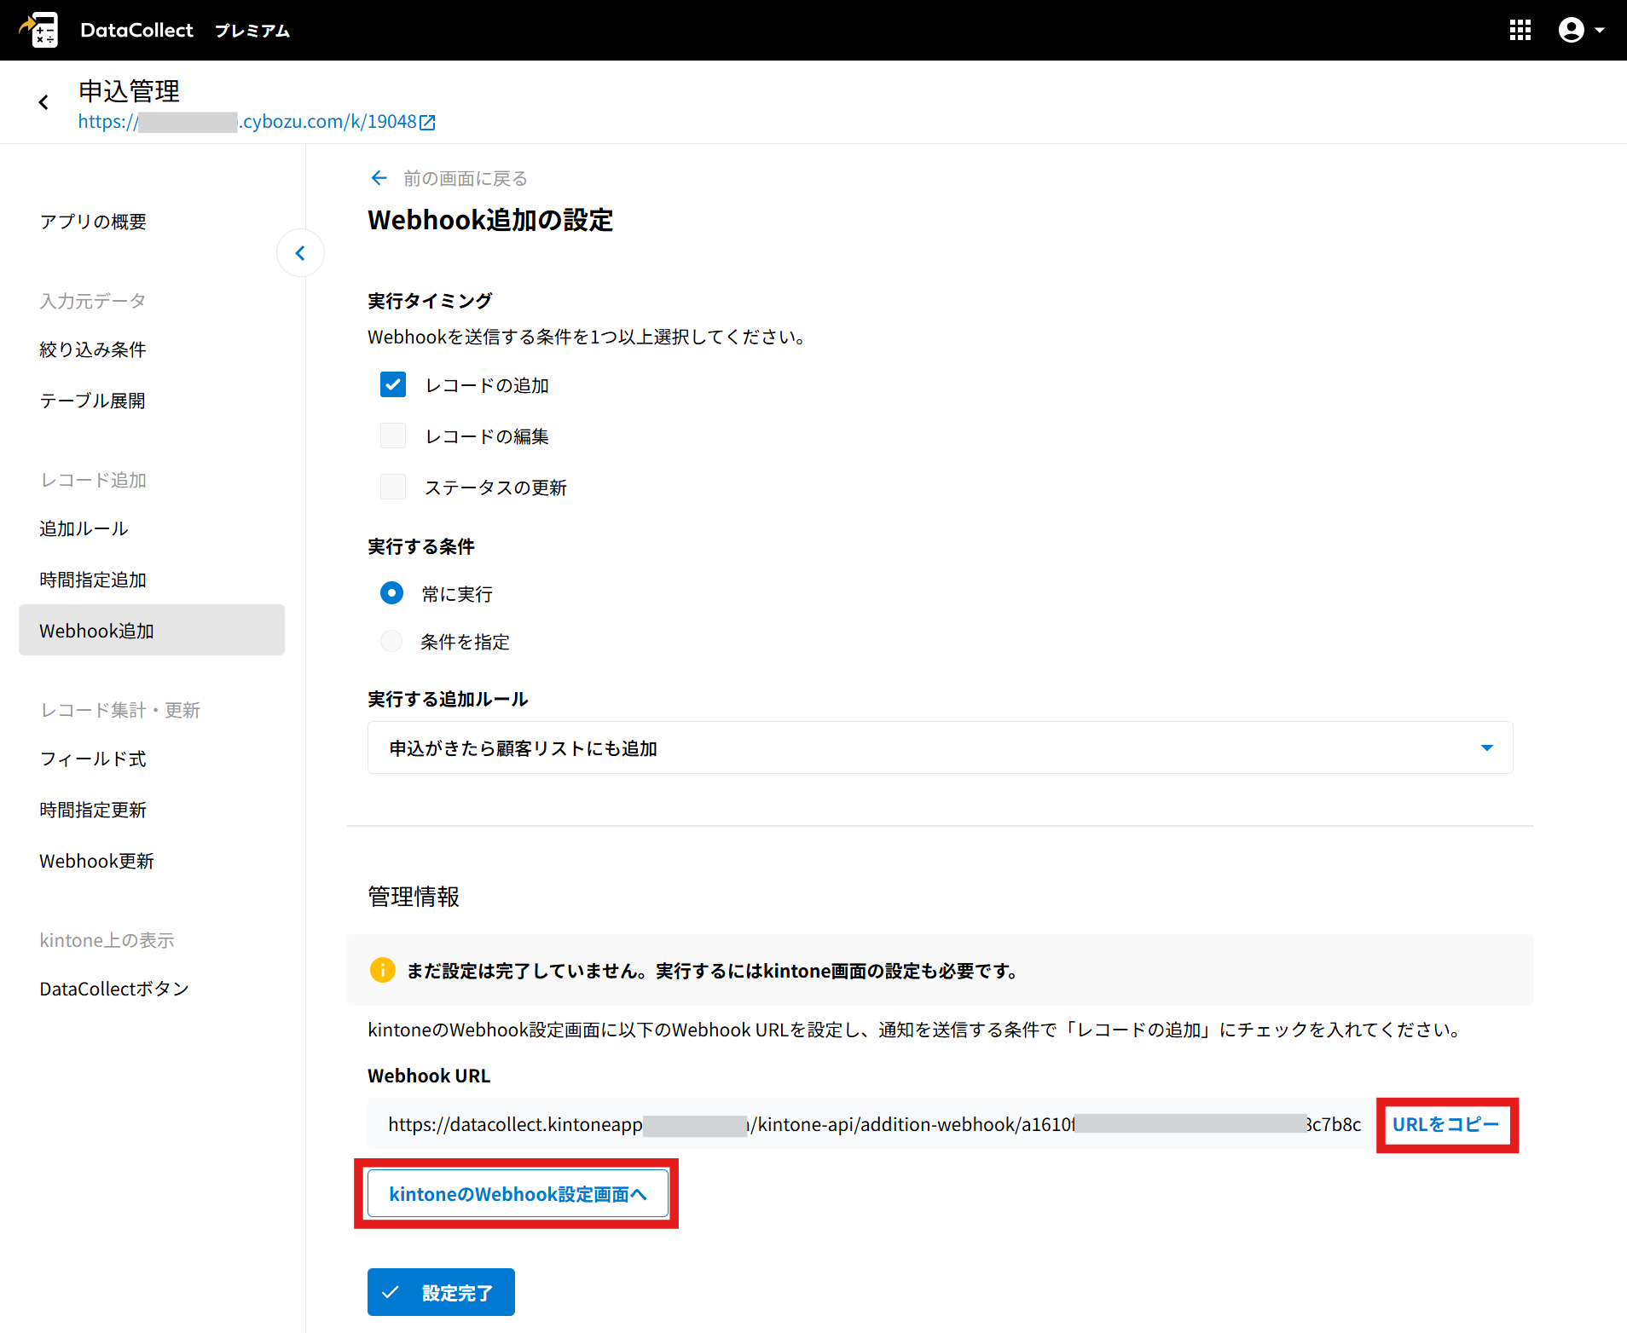Open the apps grid menu
The width and height of the screenshot is (1627, 1333).
coord(1520,31)
